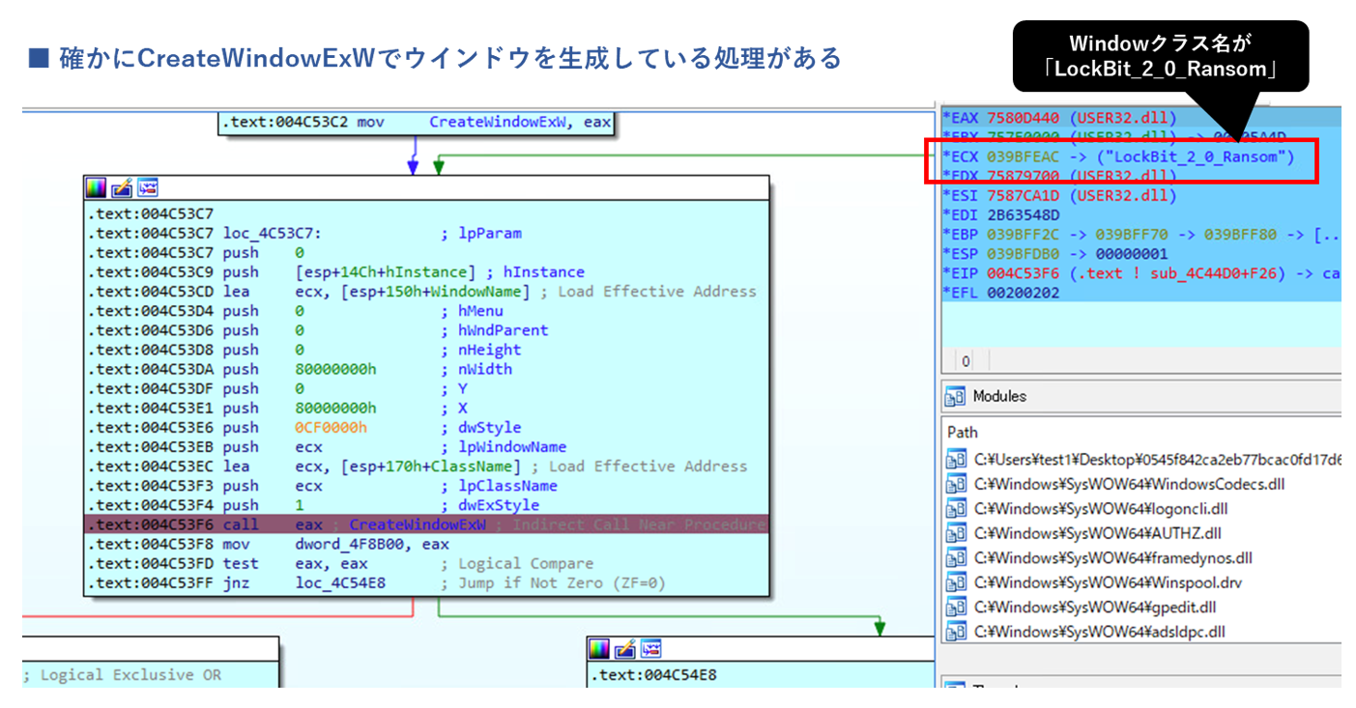Click the highlighted call eax CreateWindowExW line
1356x708 pixels.
pos(426,524)
